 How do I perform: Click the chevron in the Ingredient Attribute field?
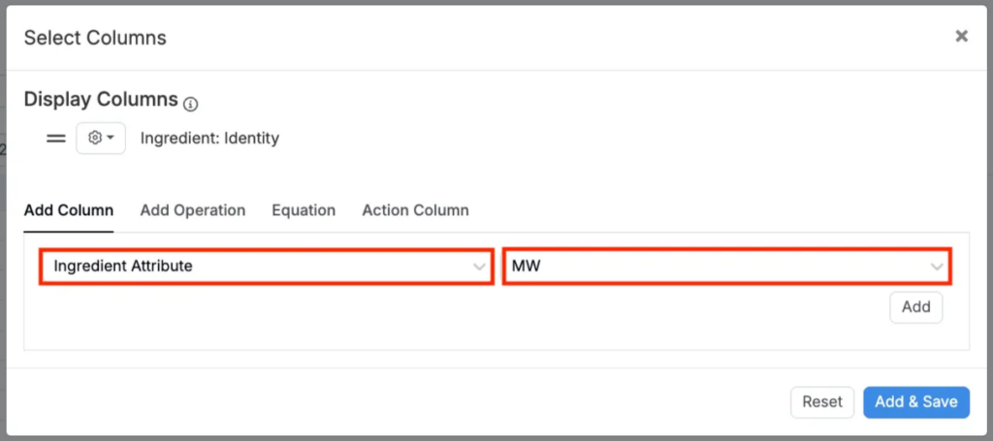[x=479, y=267]
